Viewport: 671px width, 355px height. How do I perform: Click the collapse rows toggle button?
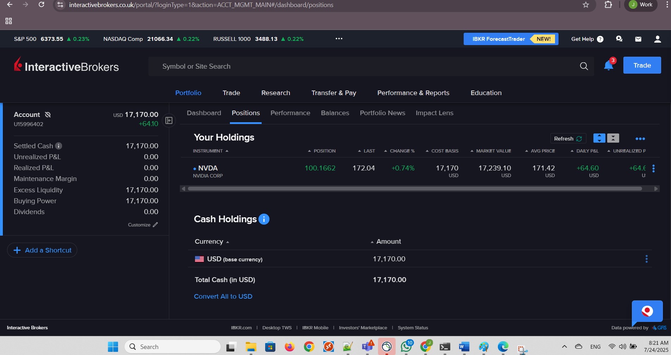613,138
